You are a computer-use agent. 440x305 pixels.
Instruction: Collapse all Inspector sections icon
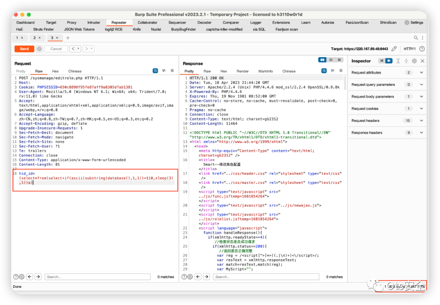[406, 61]
